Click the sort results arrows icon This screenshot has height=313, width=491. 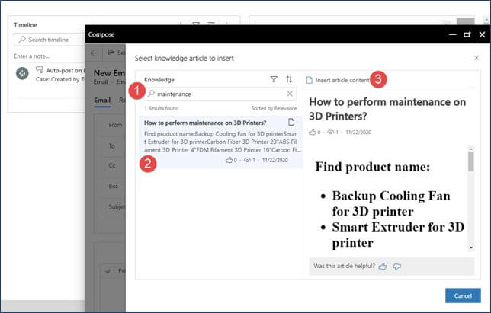pos(289,79)
